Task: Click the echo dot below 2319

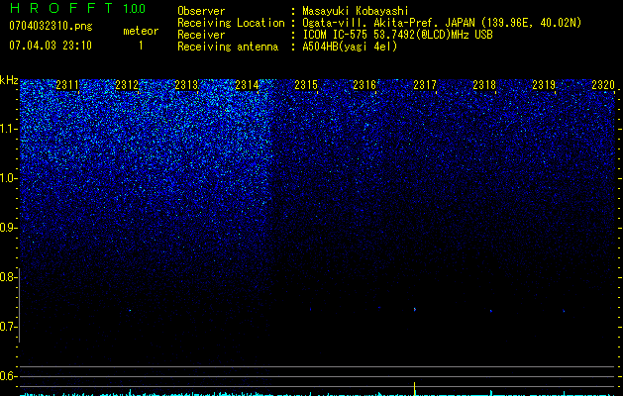Action: pos(564,311)
